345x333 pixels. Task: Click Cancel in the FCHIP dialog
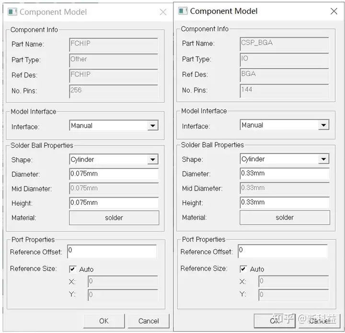click(x=149, y=321)
